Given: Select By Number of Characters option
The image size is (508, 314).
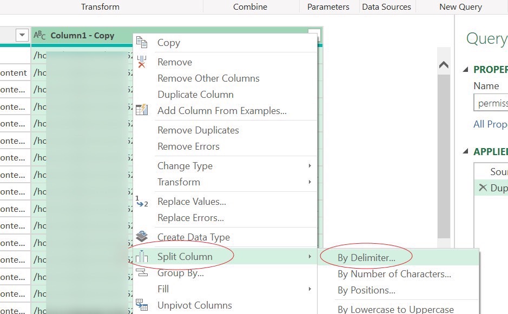Looking at the screenshot, I should pyautogui.click(x=394, y=274).
